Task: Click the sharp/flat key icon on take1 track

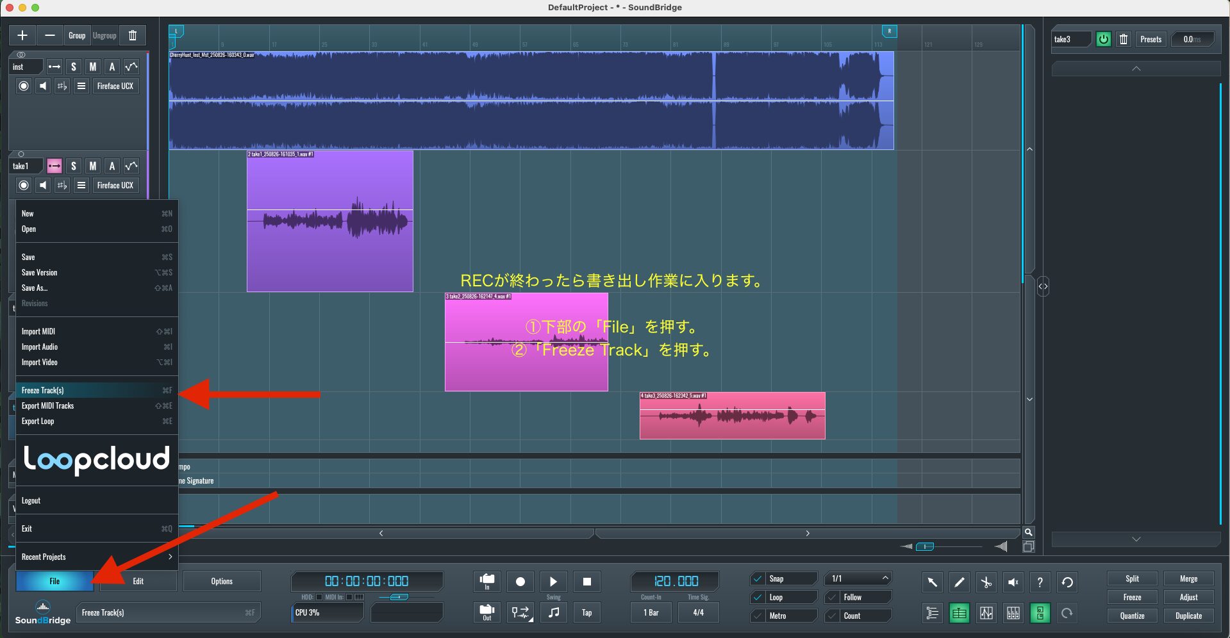Action: tap(62, 185)
